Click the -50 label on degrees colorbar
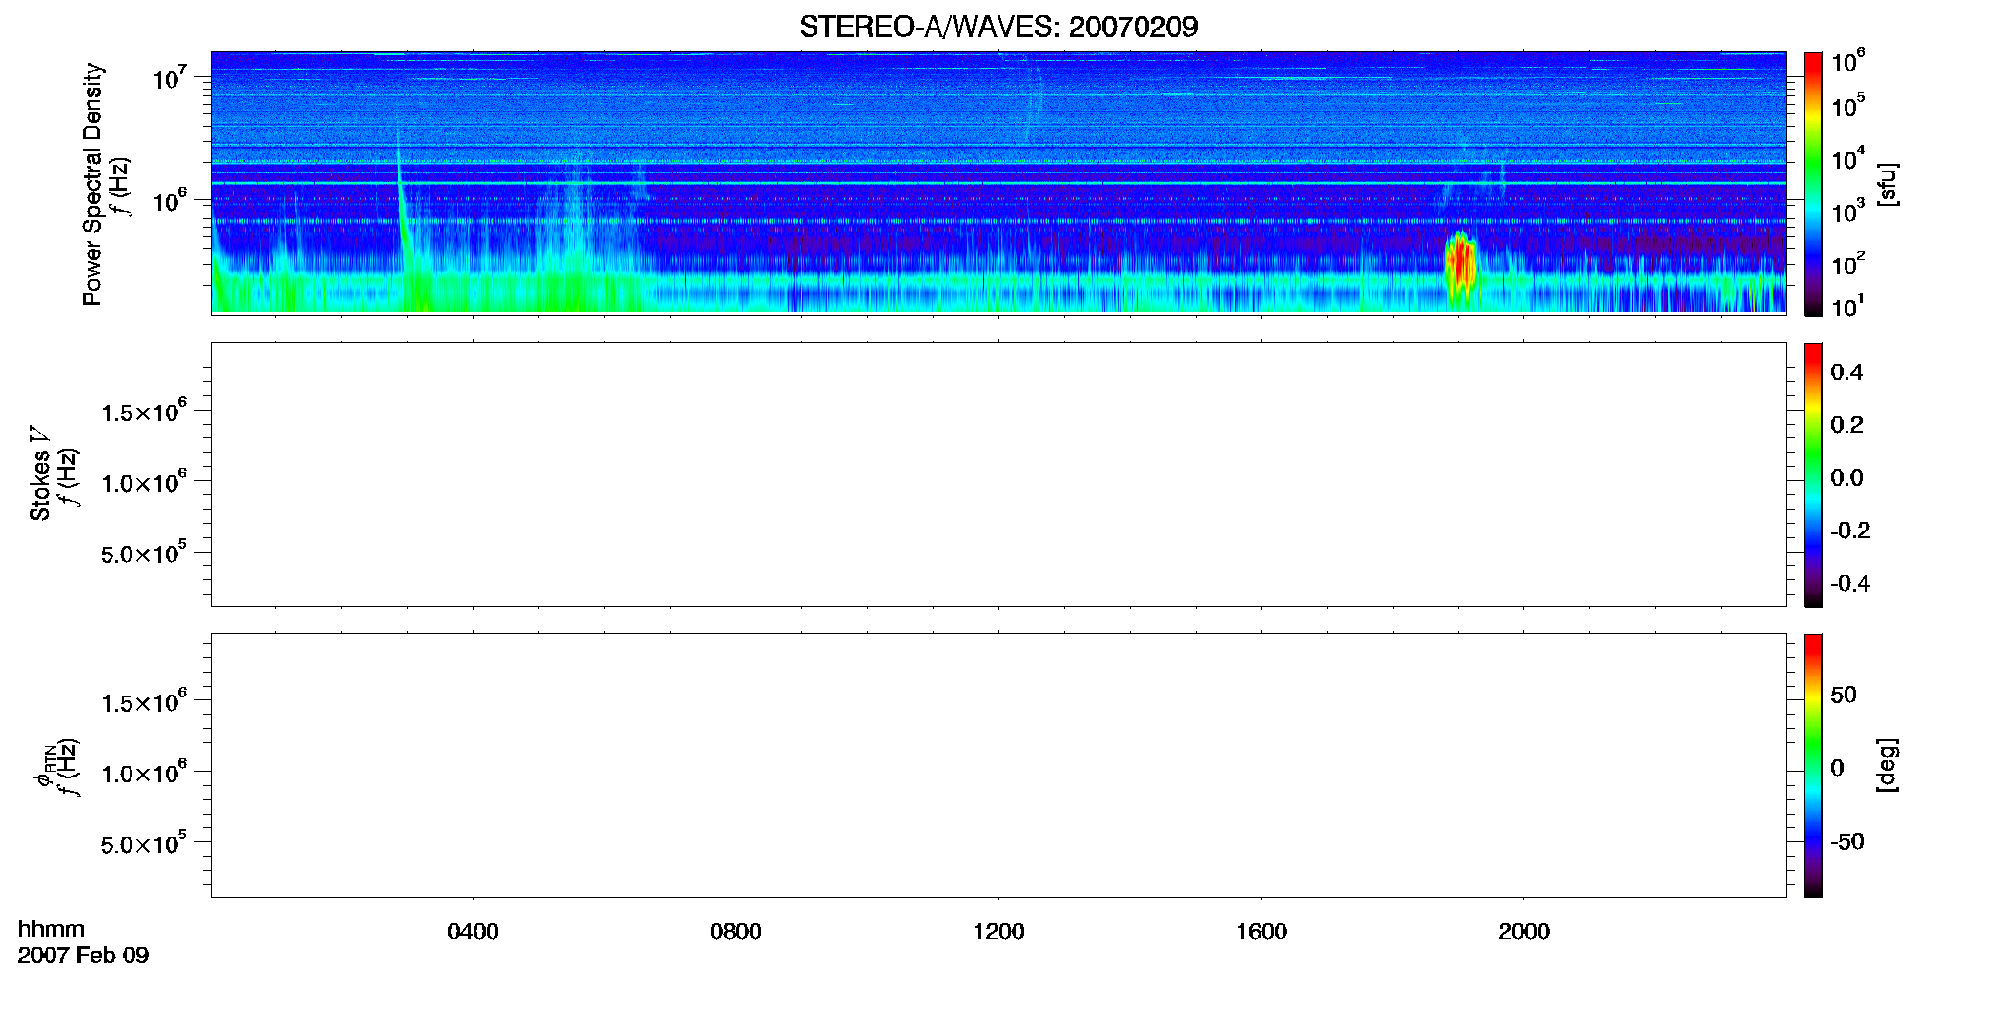This screenshot has width=1997, height=1029. (x=1846, y=841)
